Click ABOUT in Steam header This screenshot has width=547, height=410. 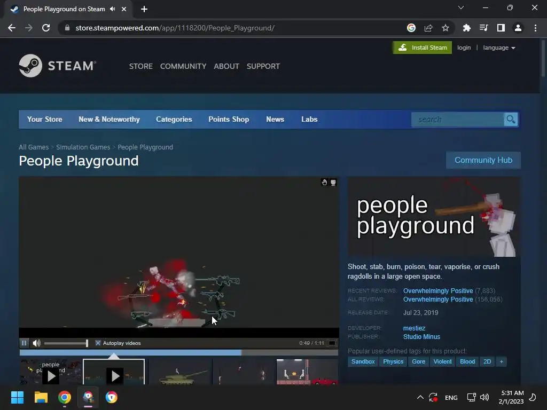coord(226,66)
